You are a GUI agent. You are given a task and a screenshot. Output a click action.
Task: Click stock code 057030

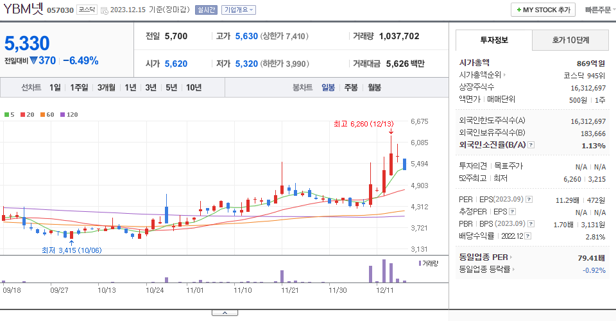pos(60,10)
